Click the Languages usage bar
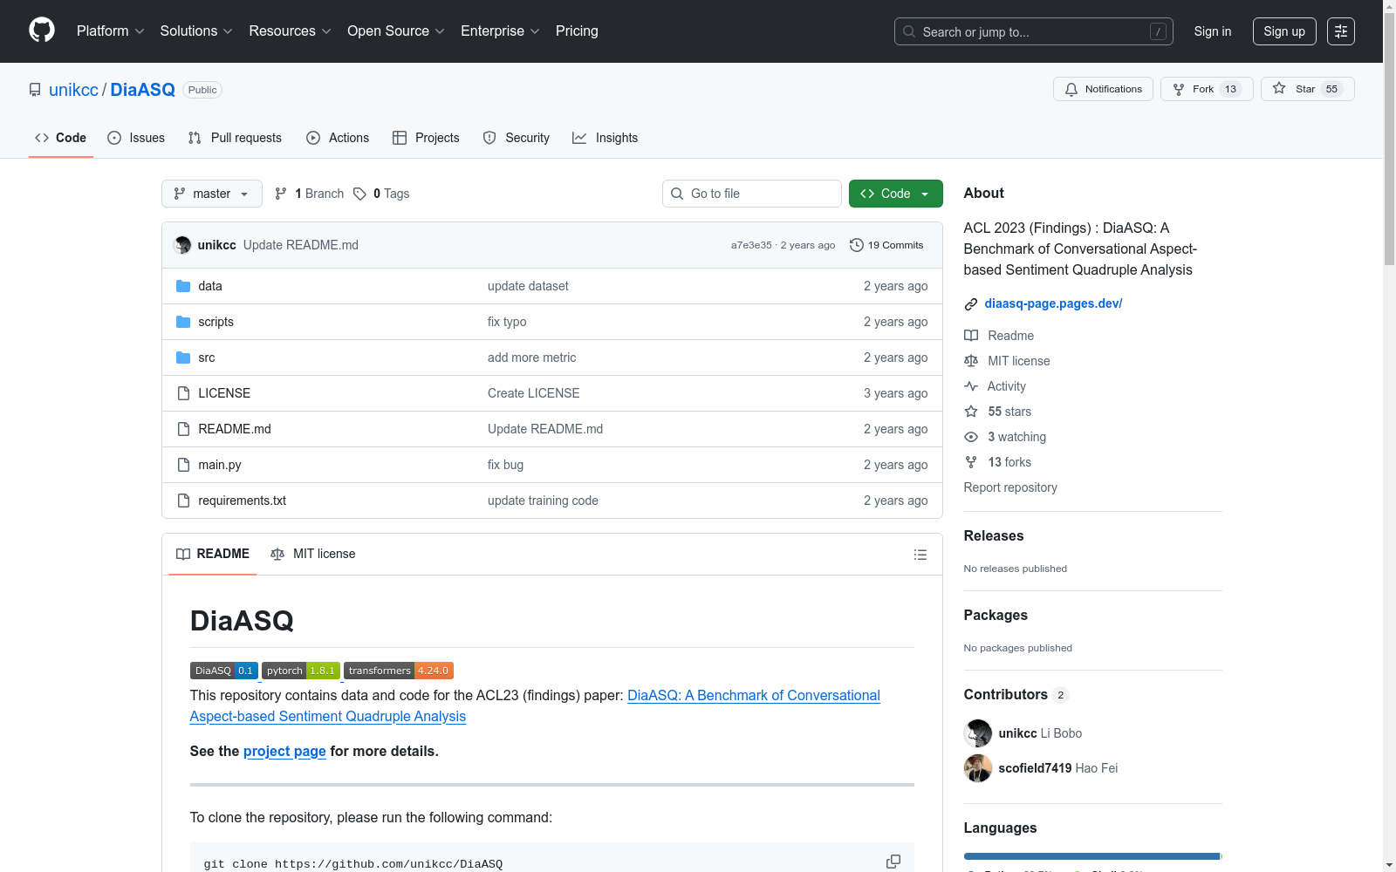1396x872 pixels. point(1093,856)
